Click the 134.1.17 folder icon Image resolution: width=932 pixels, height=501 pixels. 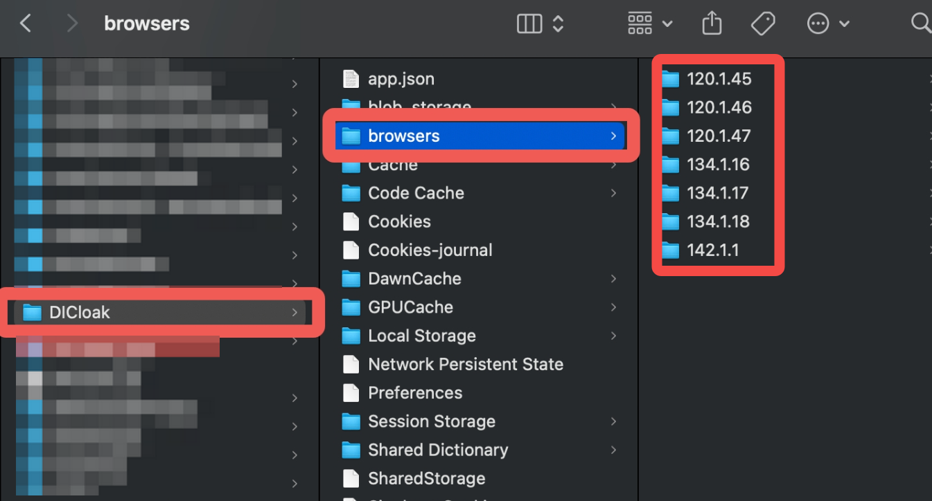pos(670,194)
